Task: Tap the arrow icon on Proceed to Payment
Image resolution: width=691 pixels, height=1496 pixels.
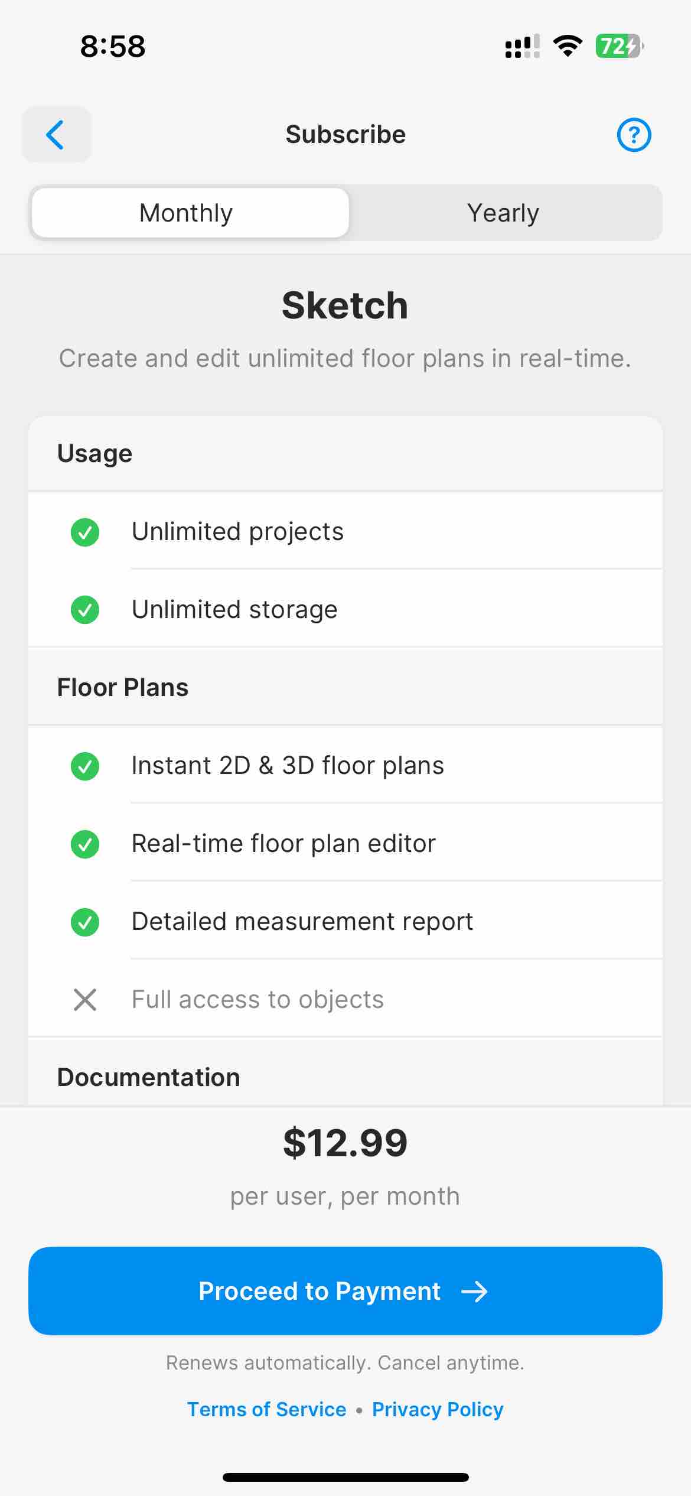Action: click(474, 1292)
